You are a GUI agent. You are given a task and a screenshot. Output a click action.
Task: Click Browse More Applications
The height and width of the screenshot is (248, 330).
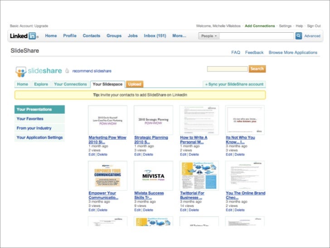pyautogui.click(x=293, y=53)
